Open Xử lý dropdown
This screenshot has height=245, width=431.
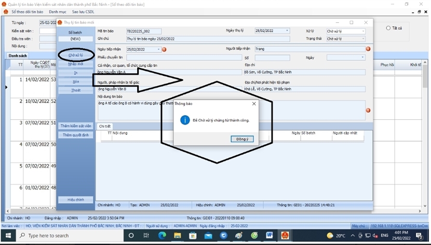(363, 31)
